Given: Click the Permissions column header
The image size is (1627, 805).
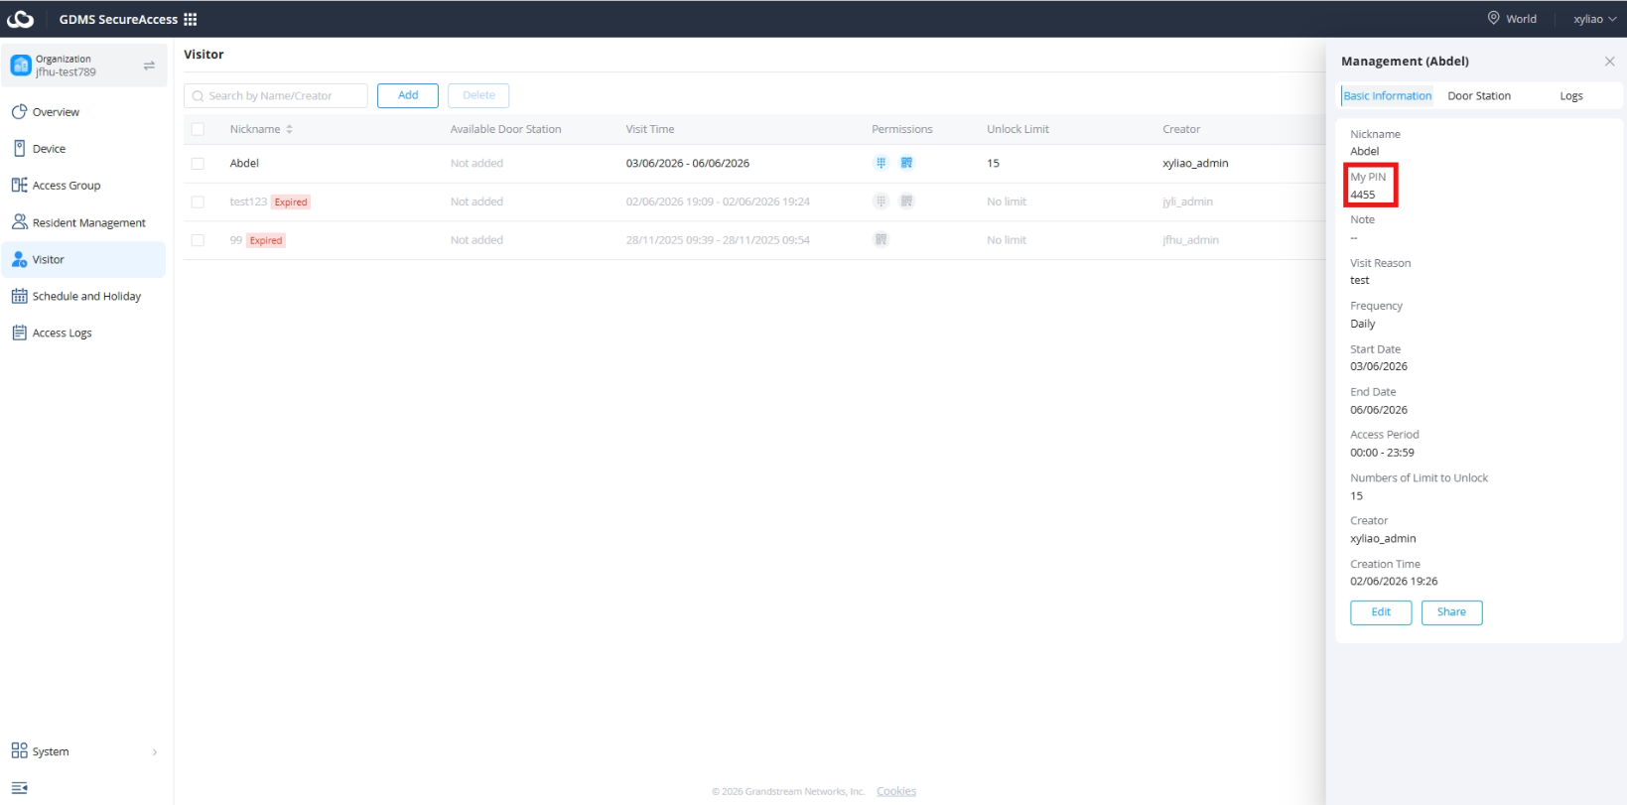Looking at the screenshot, I should [901, 129].
